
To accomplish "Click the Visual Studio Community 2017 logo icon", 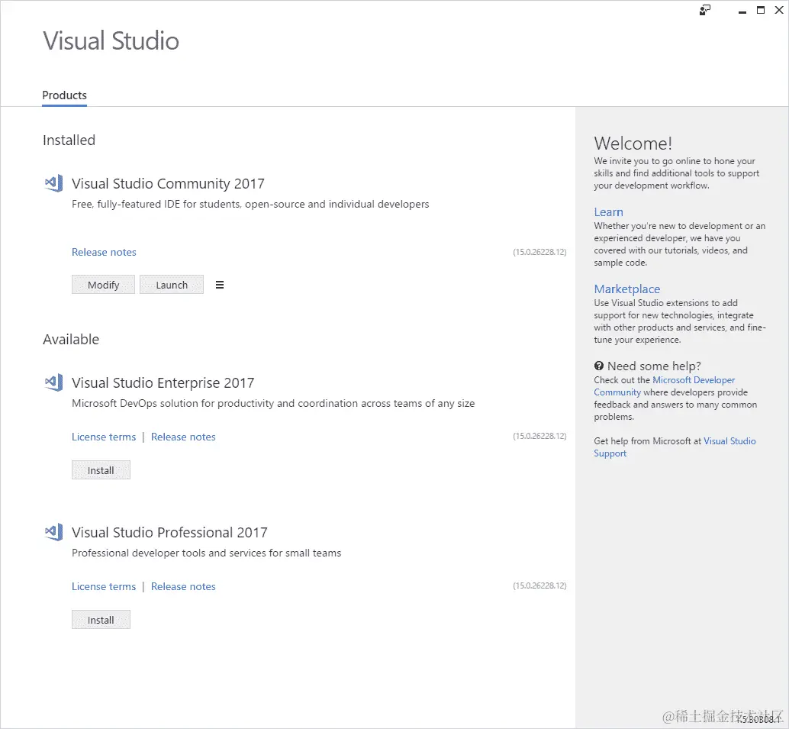I will click(x=54, y=182).
